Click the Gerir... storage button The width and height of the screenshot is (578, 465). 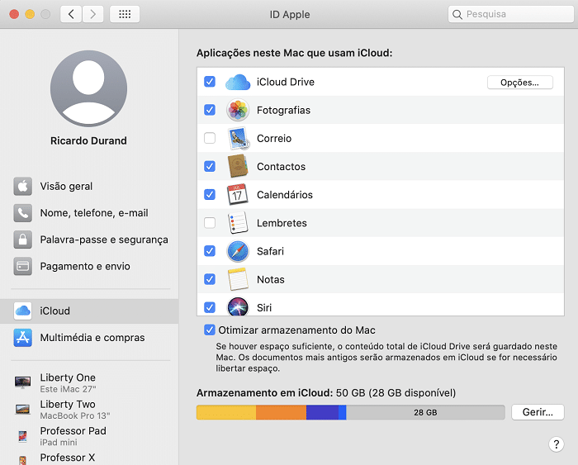(538, 412)
